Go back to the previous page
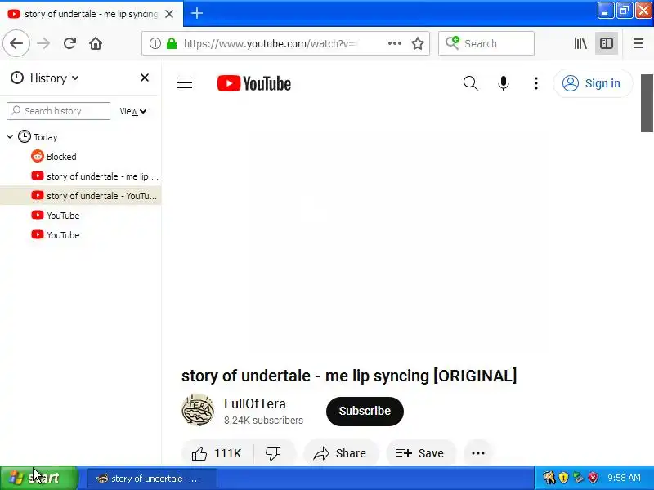The image size is (654, 490). pyautogui.click(x=16, y=43)
